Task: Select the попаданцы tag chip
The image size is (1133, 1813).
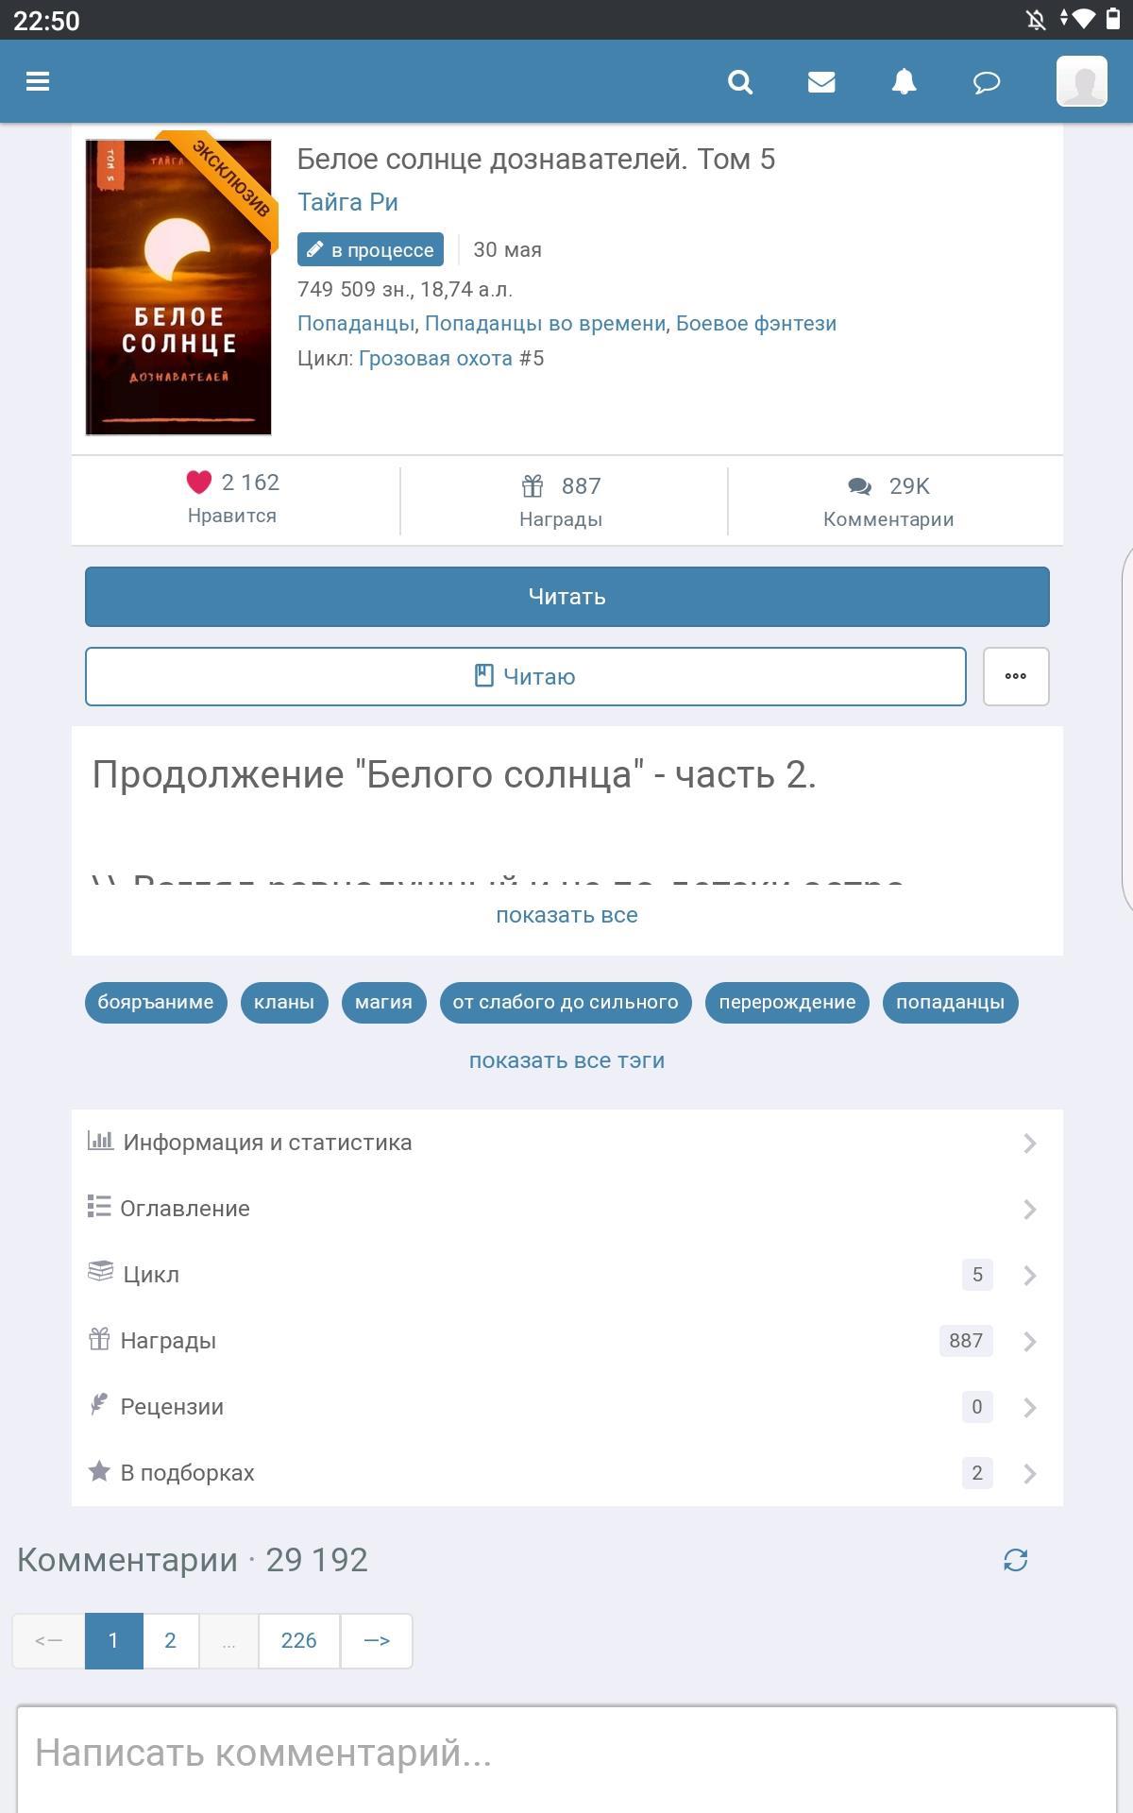Action: tap(950, 1002)
